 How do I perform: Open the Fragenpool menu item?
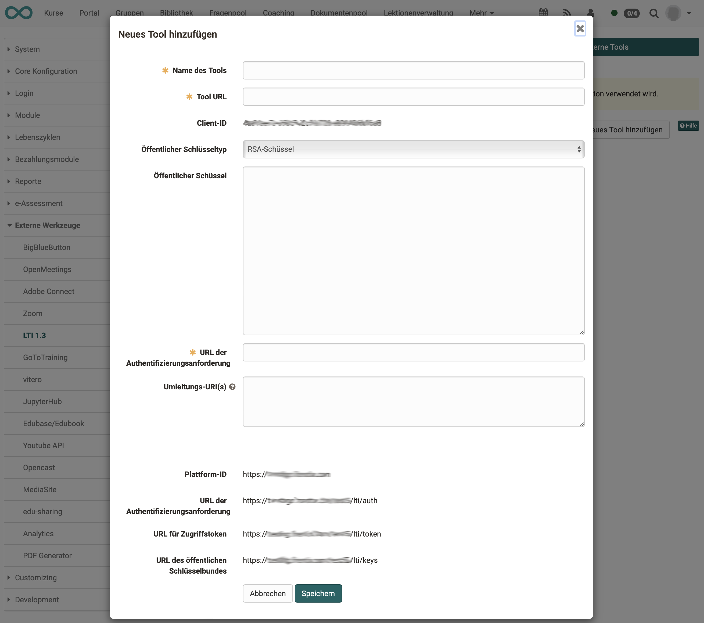[228, 13]
